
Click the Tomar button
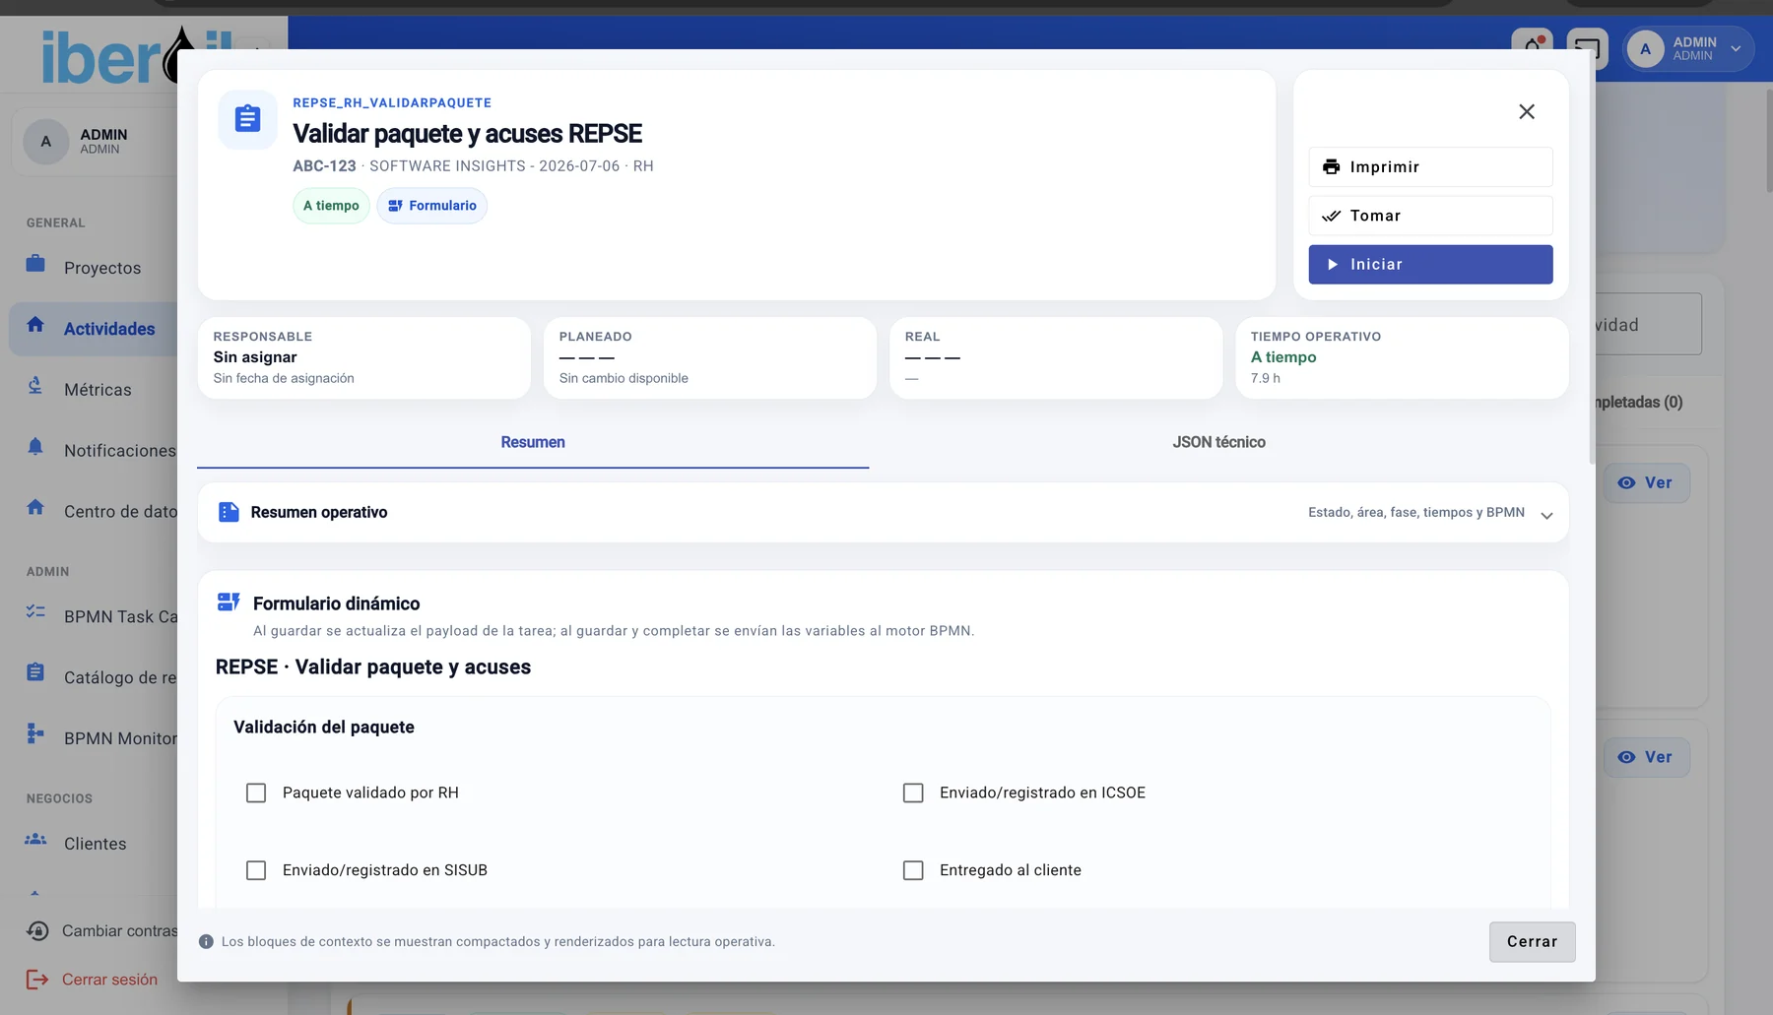click(1430, 216)
